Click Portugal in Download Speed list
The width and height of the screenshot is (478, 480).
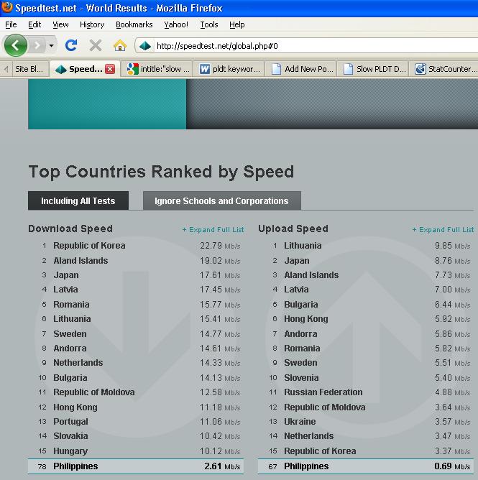70,422
